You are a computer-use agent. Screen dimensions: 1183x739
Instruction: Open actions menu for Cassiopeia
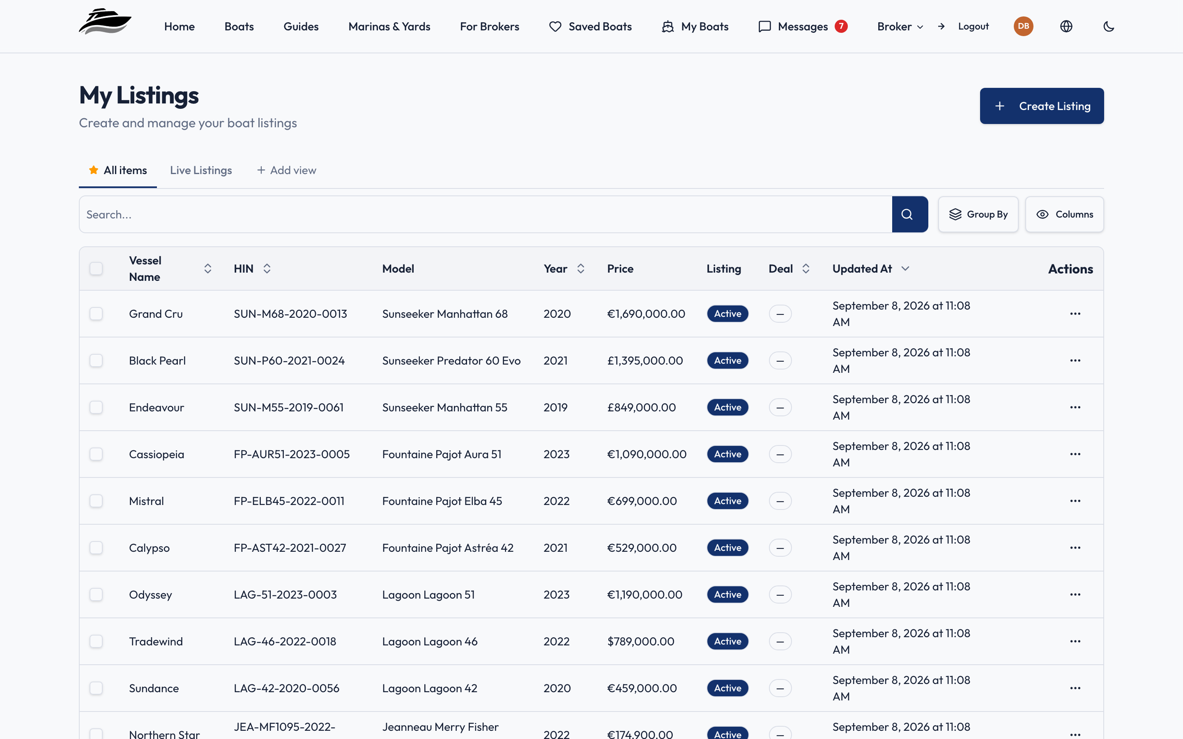click(1075, 454)
